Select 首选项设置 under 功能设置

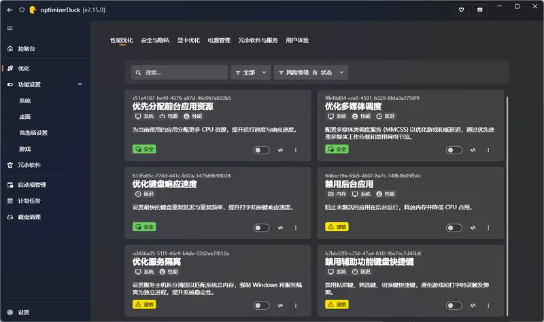pos(33,132)
